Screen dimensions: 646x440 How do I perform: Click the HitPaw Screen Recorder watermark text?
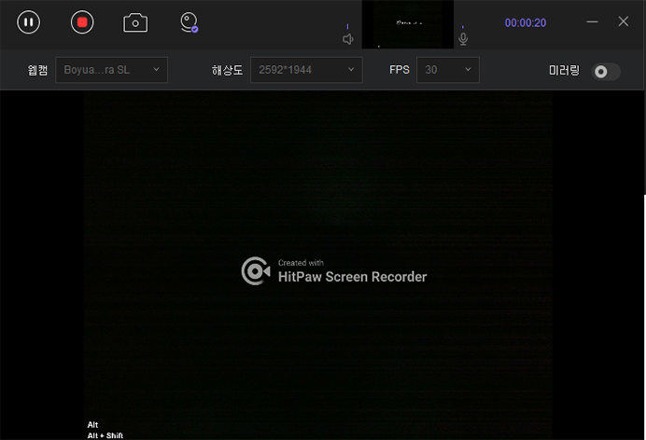click(352, 276)
